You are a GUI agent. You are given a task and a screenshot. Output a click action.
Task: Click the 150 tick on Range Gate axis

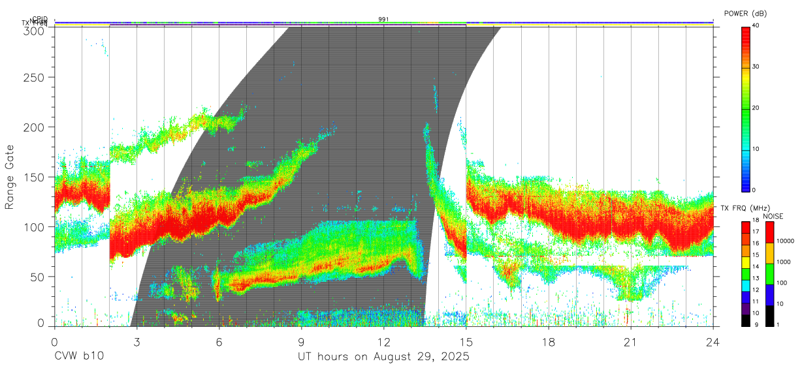pos(35,177)
